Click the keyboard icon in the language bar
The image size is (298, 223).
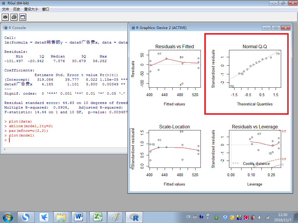[195, 217]
